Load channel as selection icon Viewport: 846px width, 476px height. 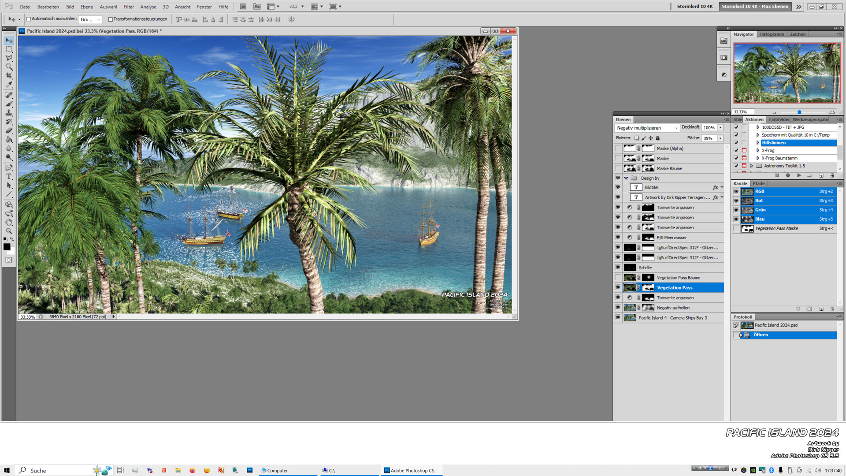click(798, 309)
